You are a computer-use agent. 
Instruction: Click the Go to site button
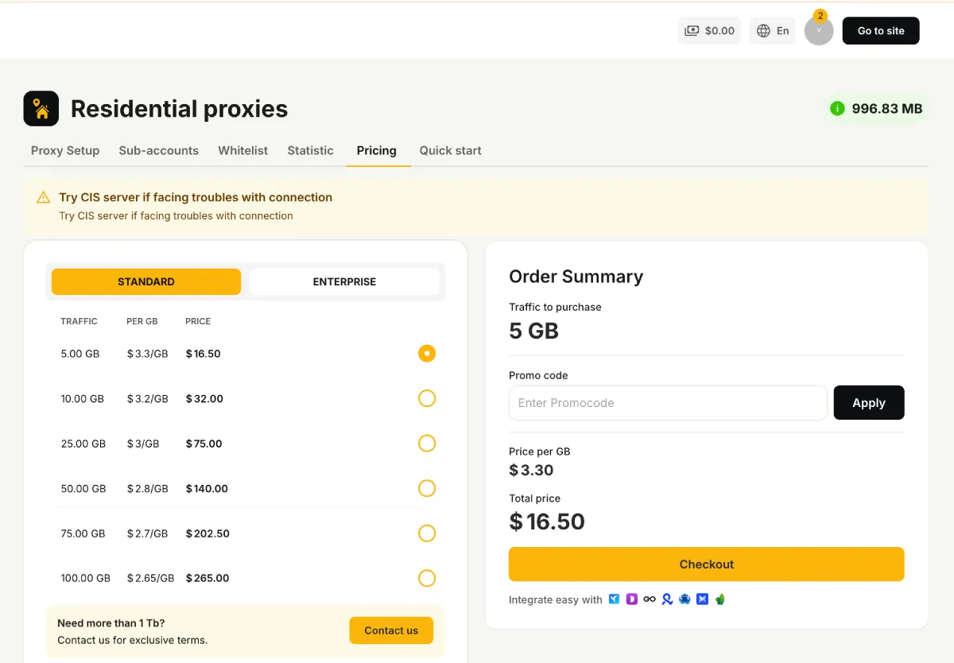881,31
